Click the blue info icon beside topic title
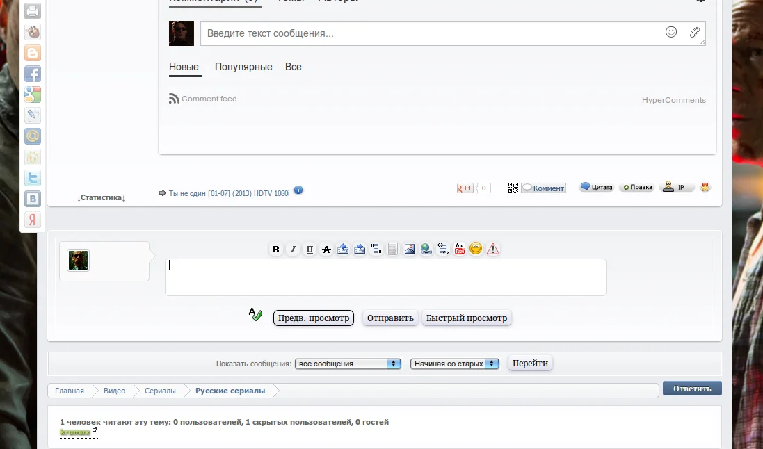The image size is (763, 449). coord(298,190)
